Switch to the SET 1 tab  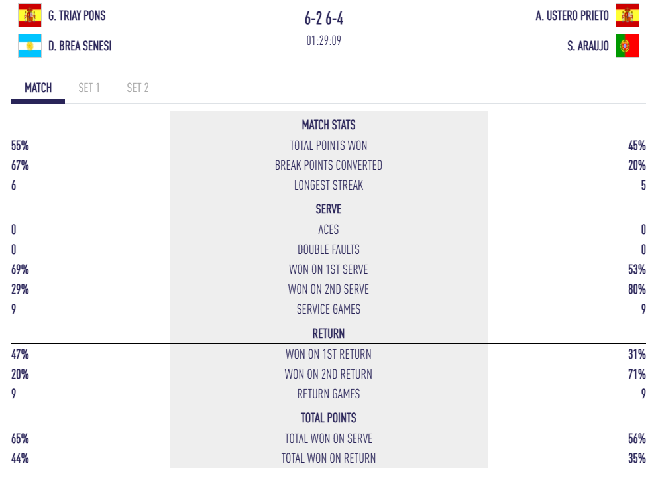point(89,88)
